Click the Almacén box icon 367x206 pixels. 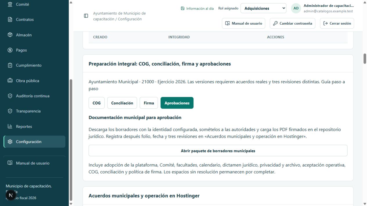(x=10, y=35)
